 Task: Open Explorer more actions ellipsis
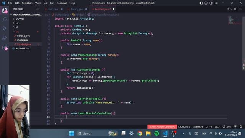pyautogui.click(x=37, y=9)
